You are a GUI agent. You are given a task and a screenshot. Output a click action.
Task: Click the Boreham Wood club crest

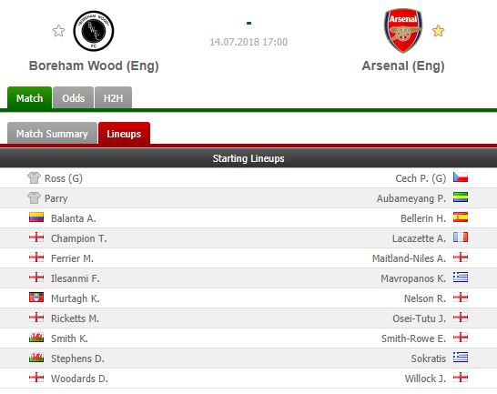click(x=94, y=31)
